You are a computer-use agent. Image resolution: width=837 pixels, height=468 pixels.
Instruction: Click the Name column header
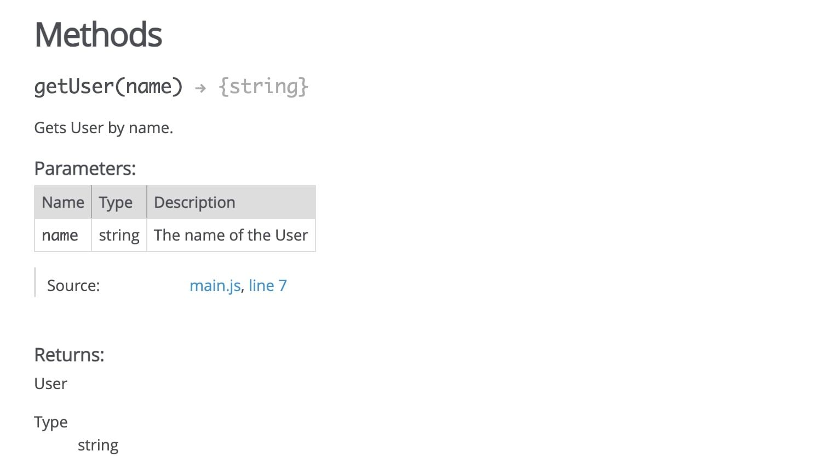[63, 202]
